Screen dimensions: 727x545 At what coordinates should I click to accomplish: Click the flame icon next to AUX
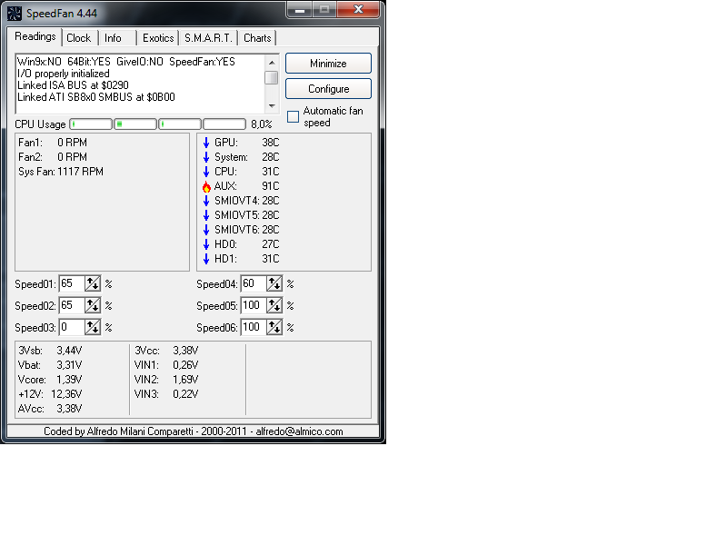[206, 186]
